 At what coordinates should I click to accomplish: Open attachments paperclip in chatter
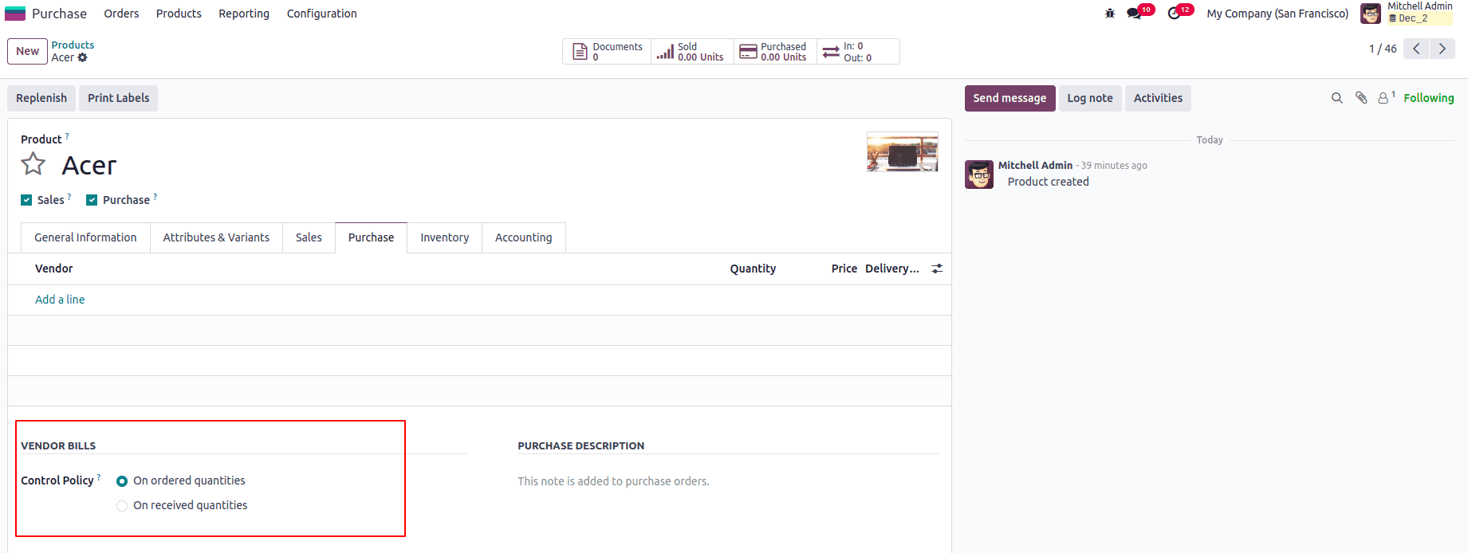1361,98
